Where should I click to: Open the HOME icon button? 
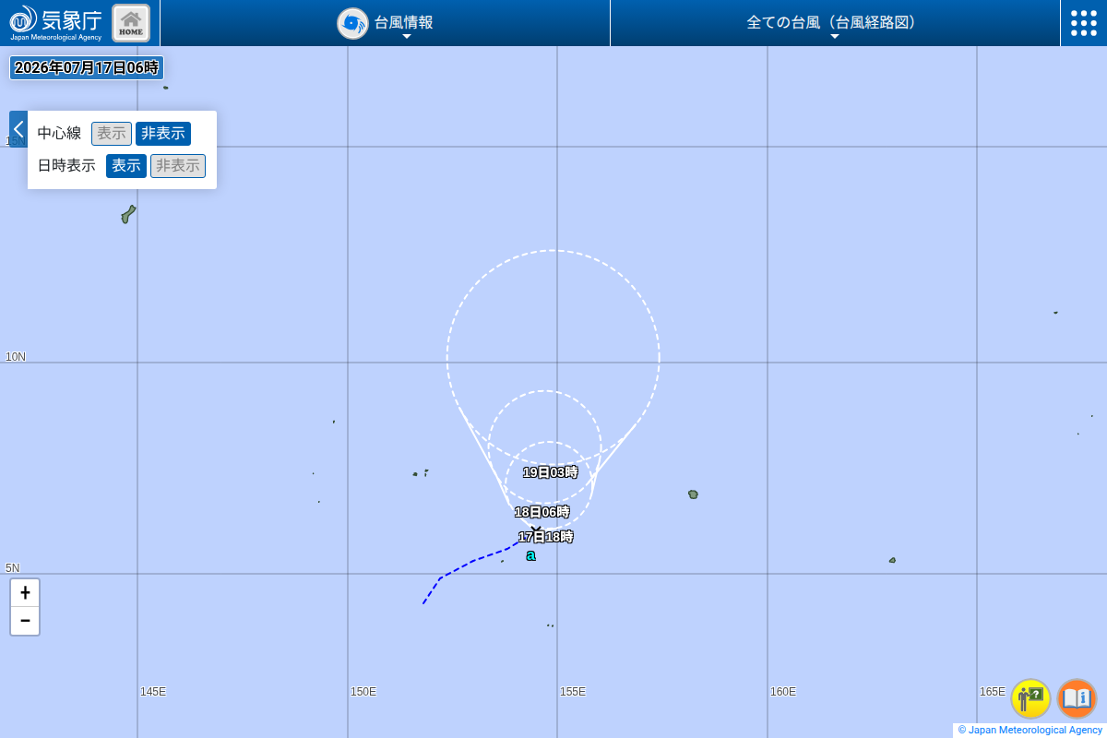click(x=131, y=23)
